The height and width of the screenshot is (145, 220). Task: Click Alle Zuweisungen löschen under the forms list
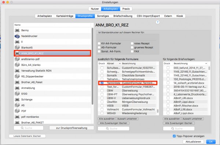click(113, 123)
